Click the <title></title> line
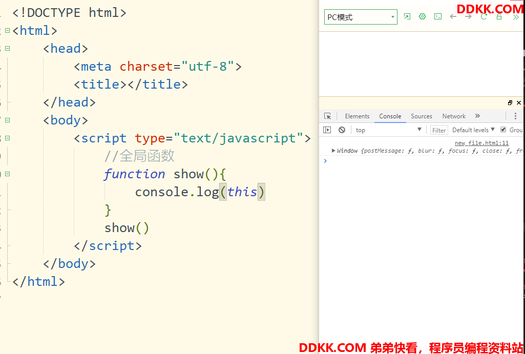The width and height of the screenshot is (525, 354). click(x=131, y=84)
